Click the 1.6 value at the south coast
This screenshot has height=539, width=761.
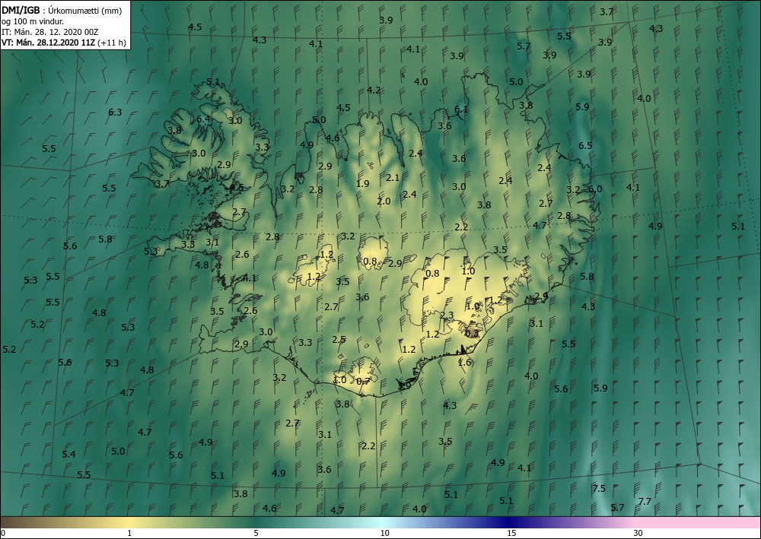coord(464,362)
